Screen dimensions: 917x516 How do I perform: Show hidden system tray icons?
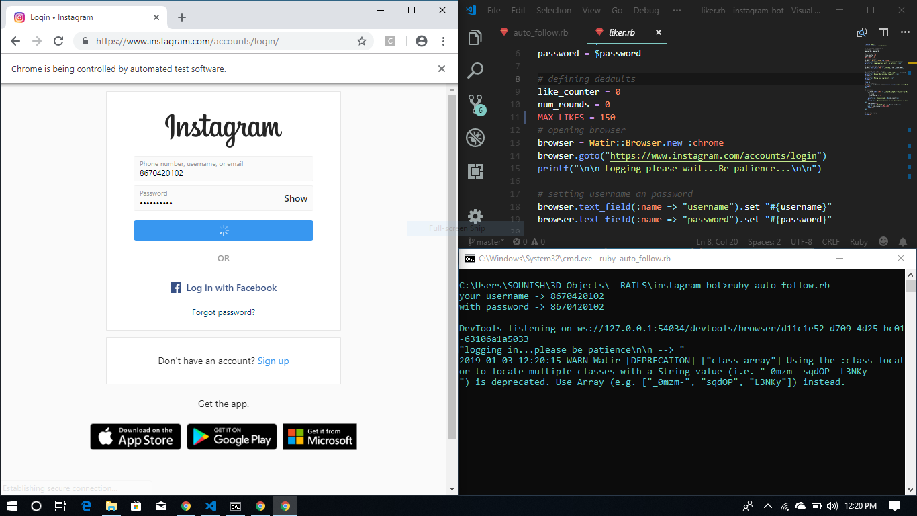click(768, 506)
